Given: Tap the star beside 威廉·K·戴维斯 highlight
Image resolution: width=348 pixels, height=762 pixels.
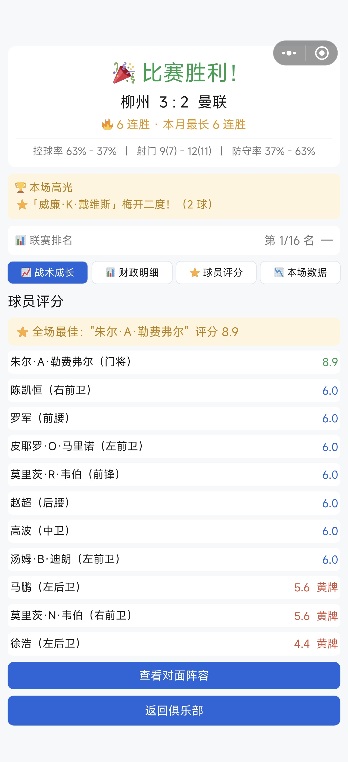Looking at the screenshot, I should tap(22, 205).
